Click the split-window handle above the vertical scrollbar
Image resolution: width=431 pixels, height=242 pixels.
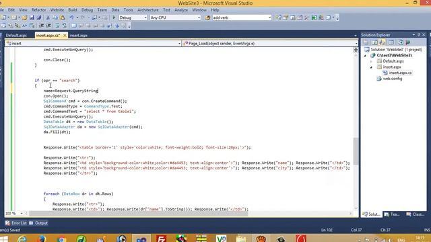click(x=356, y=50)
